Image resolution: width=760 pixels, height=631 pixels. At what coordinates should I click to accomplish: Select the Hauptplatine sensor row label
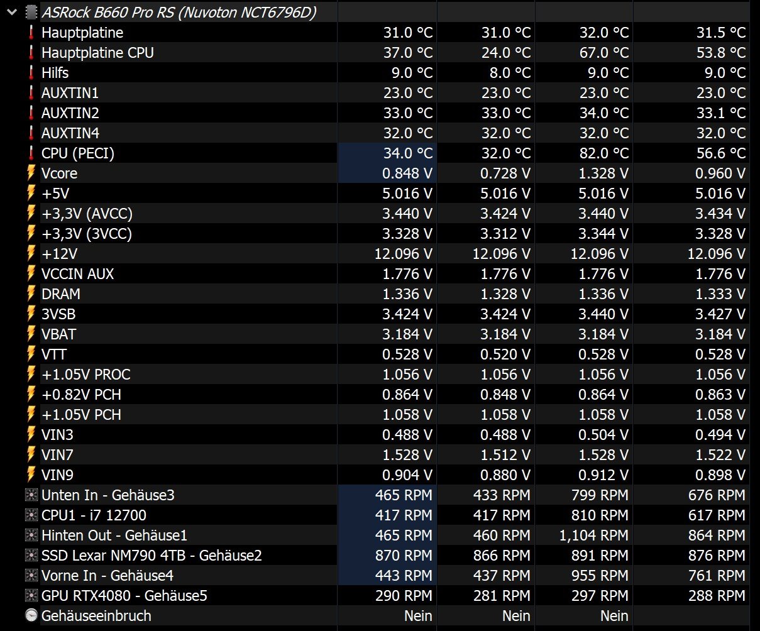82,33
